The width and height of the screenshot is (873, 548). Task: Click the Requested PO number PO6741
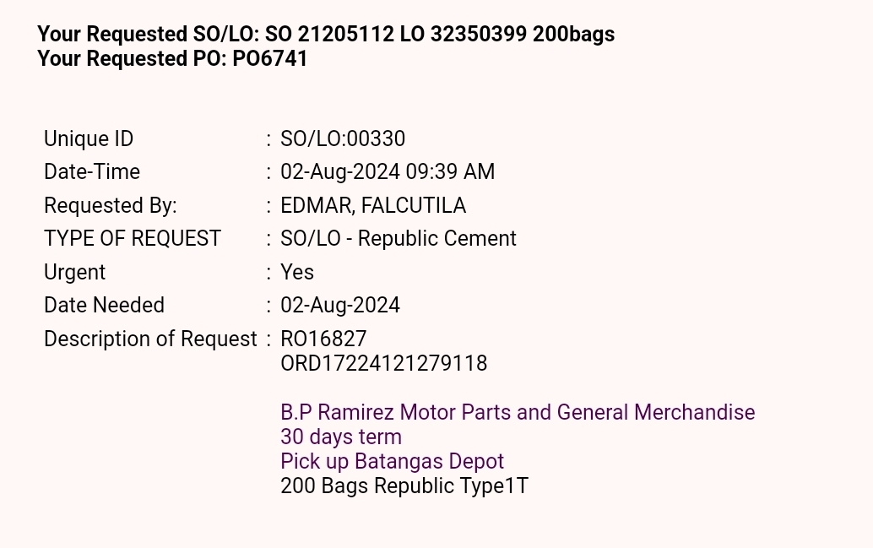pos(270,59)
